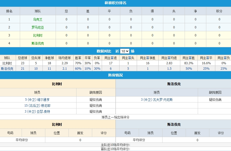Click the 罗马尼亚 team link

38,27
